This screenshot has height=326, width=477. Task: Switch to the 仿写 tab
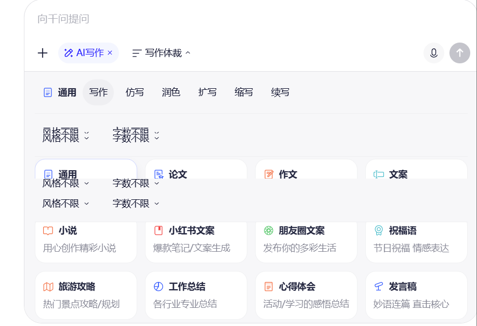(135, 92)
